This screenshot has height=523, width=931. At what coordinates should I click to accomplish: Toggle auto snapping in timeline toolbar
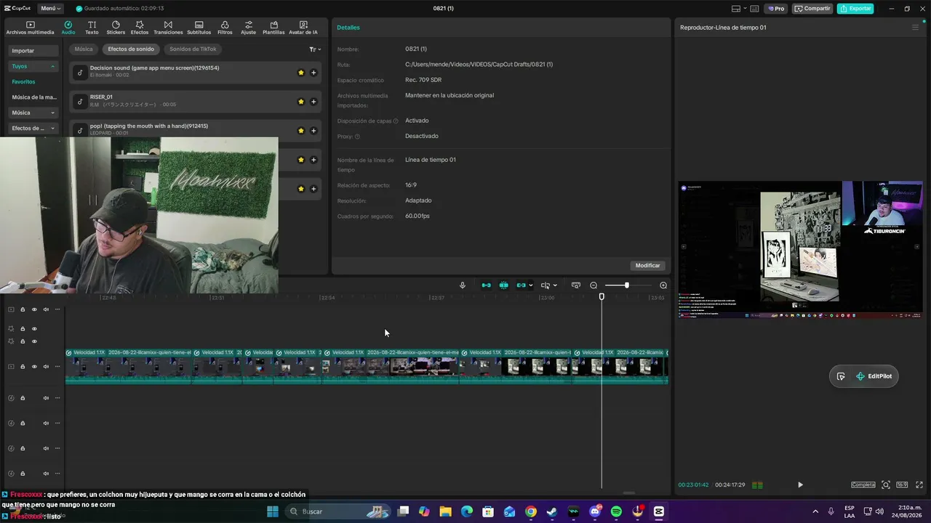[503, 285]
